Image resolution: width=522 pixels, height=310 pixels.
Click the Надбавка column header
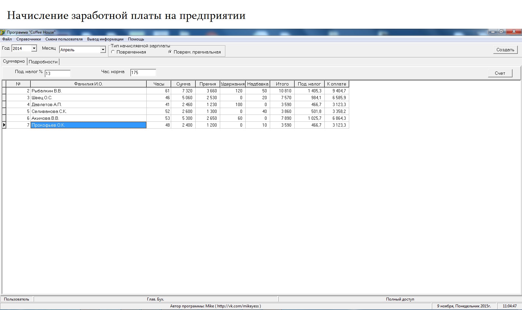click(x=258, y=84)
